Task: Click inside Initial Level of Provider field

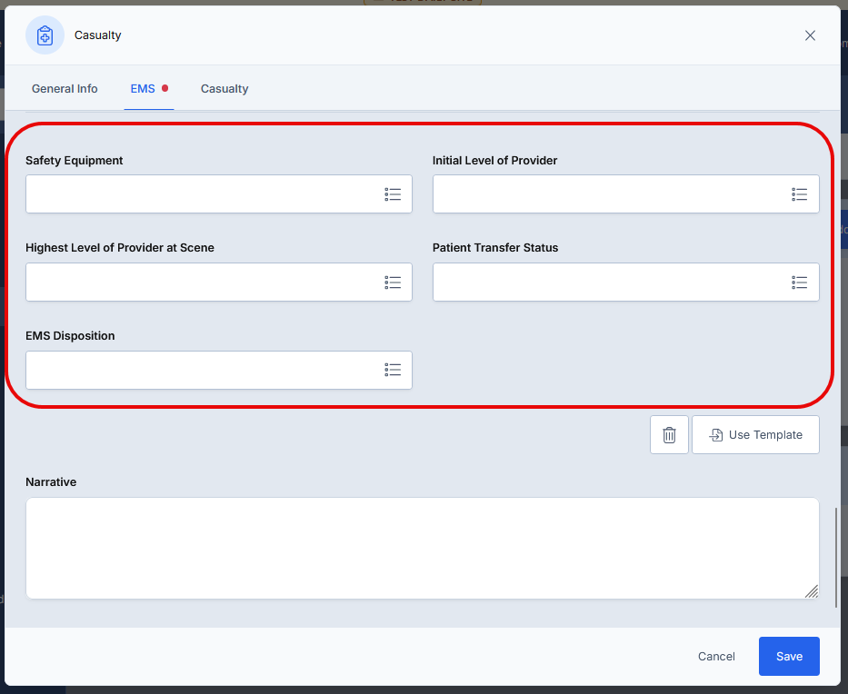Action: [625, 194]
